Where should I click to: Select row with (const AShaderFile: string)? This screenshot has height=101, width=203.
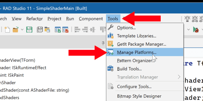point(35,90)
